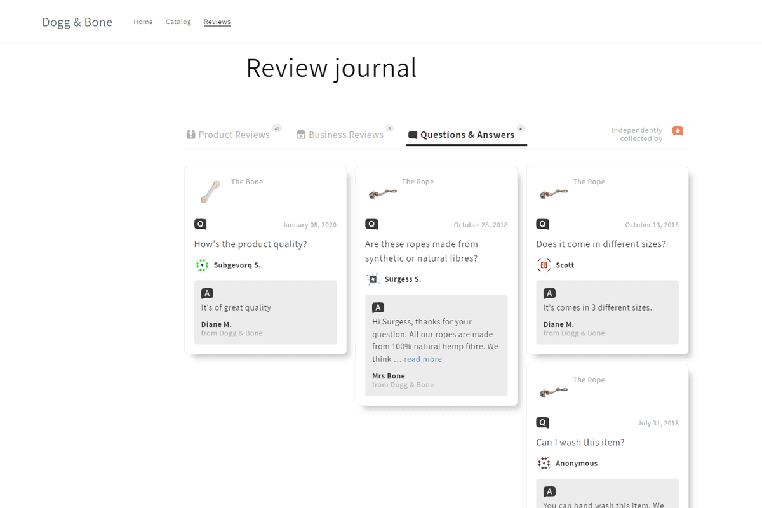762x508 pixels.
Task: Open The Rope link on Surgess card
Action: point(418,182)
